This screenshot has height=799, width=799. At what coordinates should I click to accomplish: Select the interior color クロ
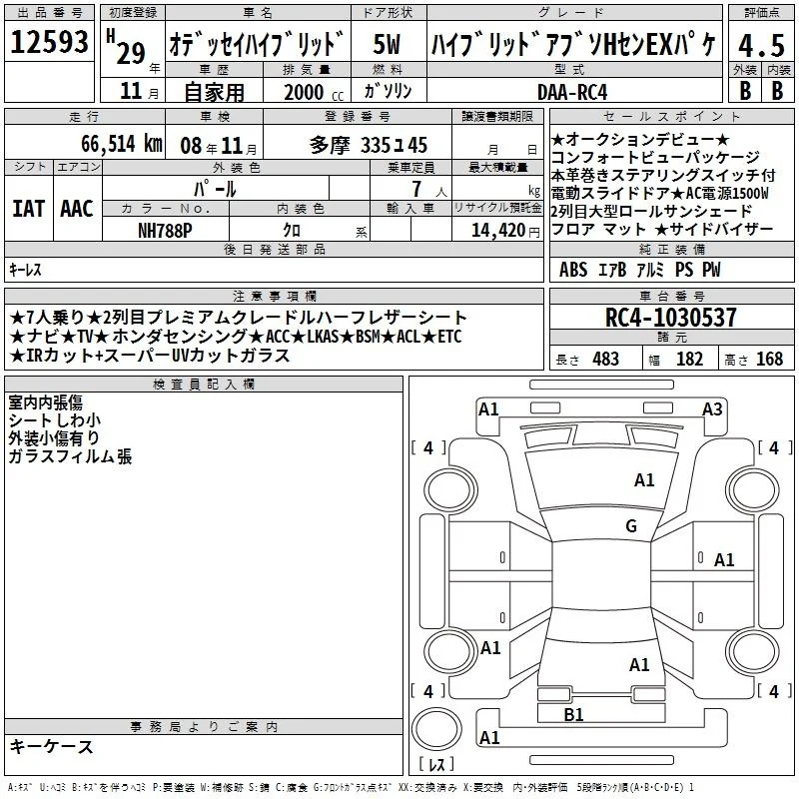[292, 231]
